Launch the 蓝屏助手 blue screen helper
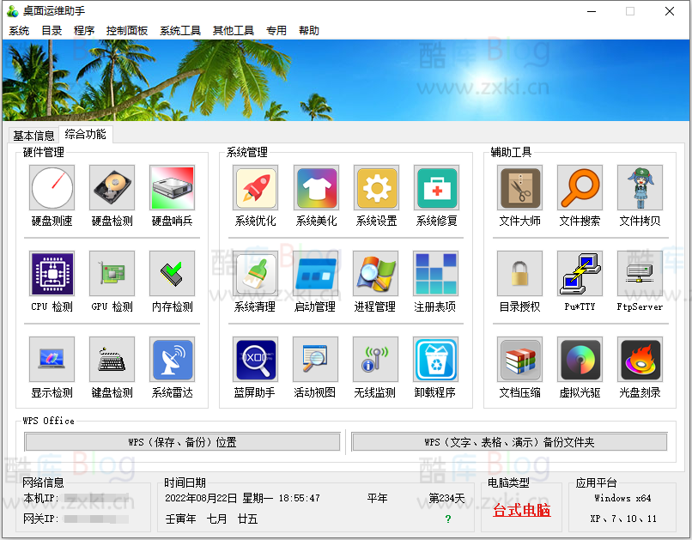This screenshot has height=540, width=692. click(256, 366)
